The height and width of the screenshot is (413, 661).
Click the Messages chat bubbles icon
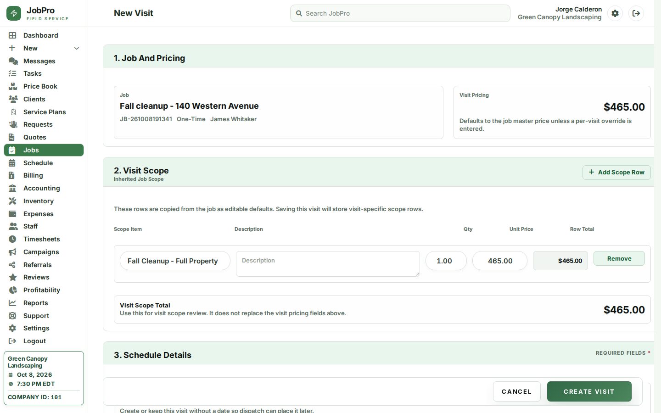click(x=13, y=61)
